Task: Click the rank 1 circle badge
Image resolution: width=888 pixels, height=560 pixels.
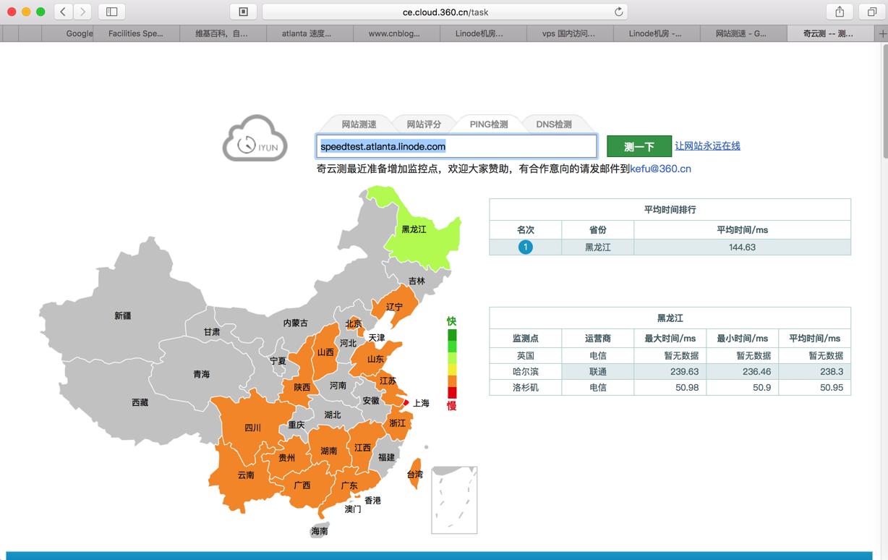Action: (526, 247)
